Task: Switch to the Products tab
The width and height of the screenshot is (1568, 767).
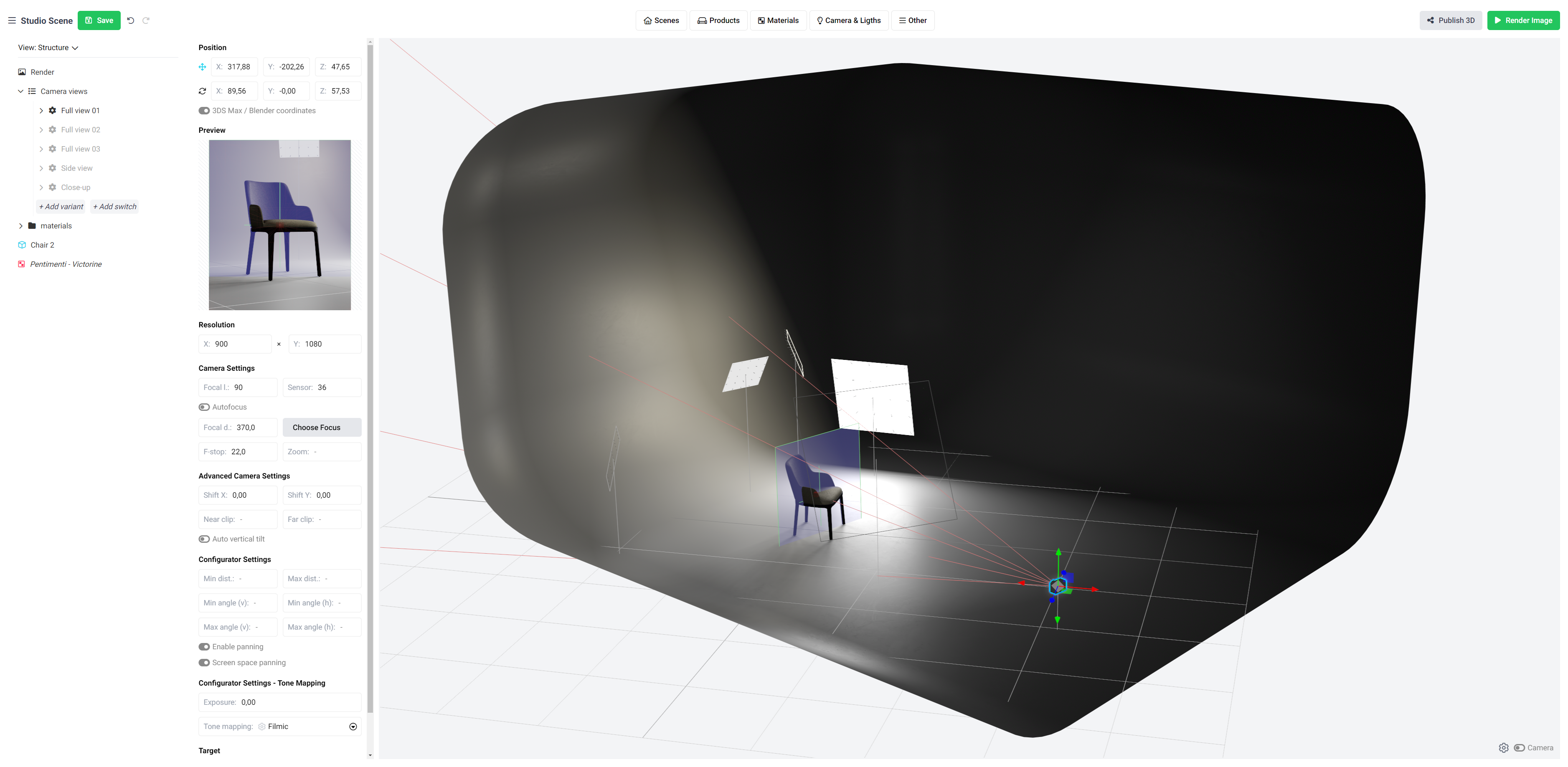Action: [x=718, y=20]
